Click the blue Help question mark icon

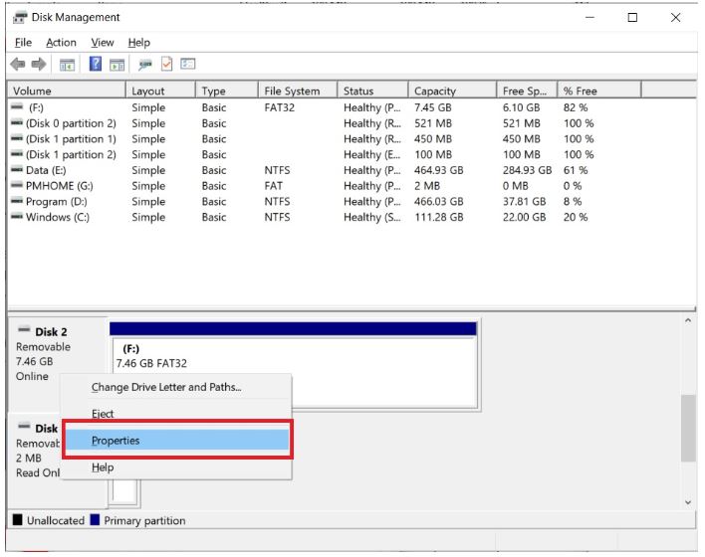(x=96, y=65)
